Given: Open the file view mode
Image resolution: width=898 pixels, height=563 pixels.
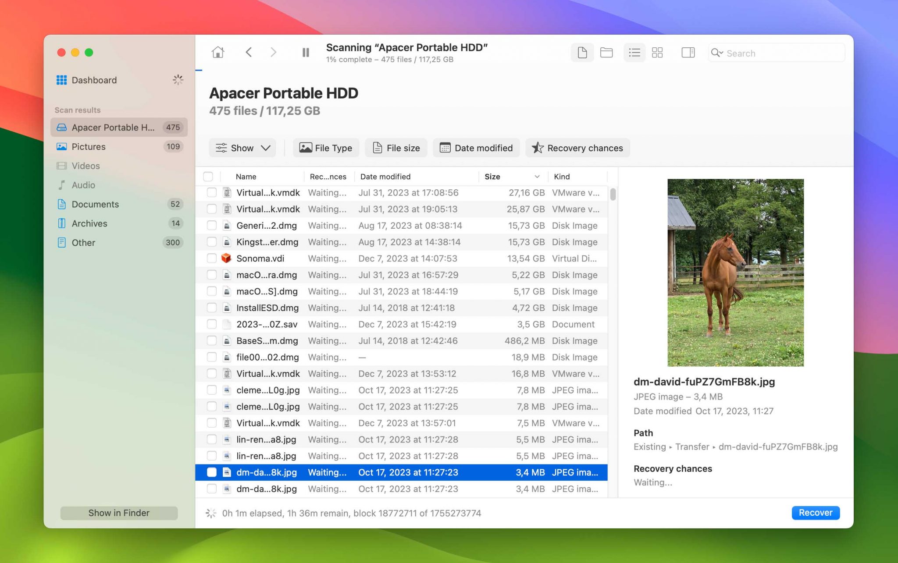Looking at the screenshot, I should tap(582, 53).
